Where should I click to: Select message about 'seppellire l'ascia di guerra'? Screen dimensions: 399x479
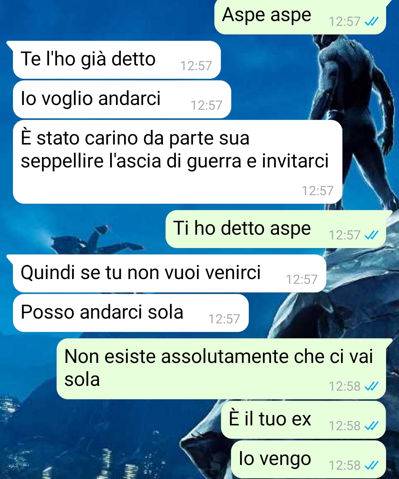177,162
